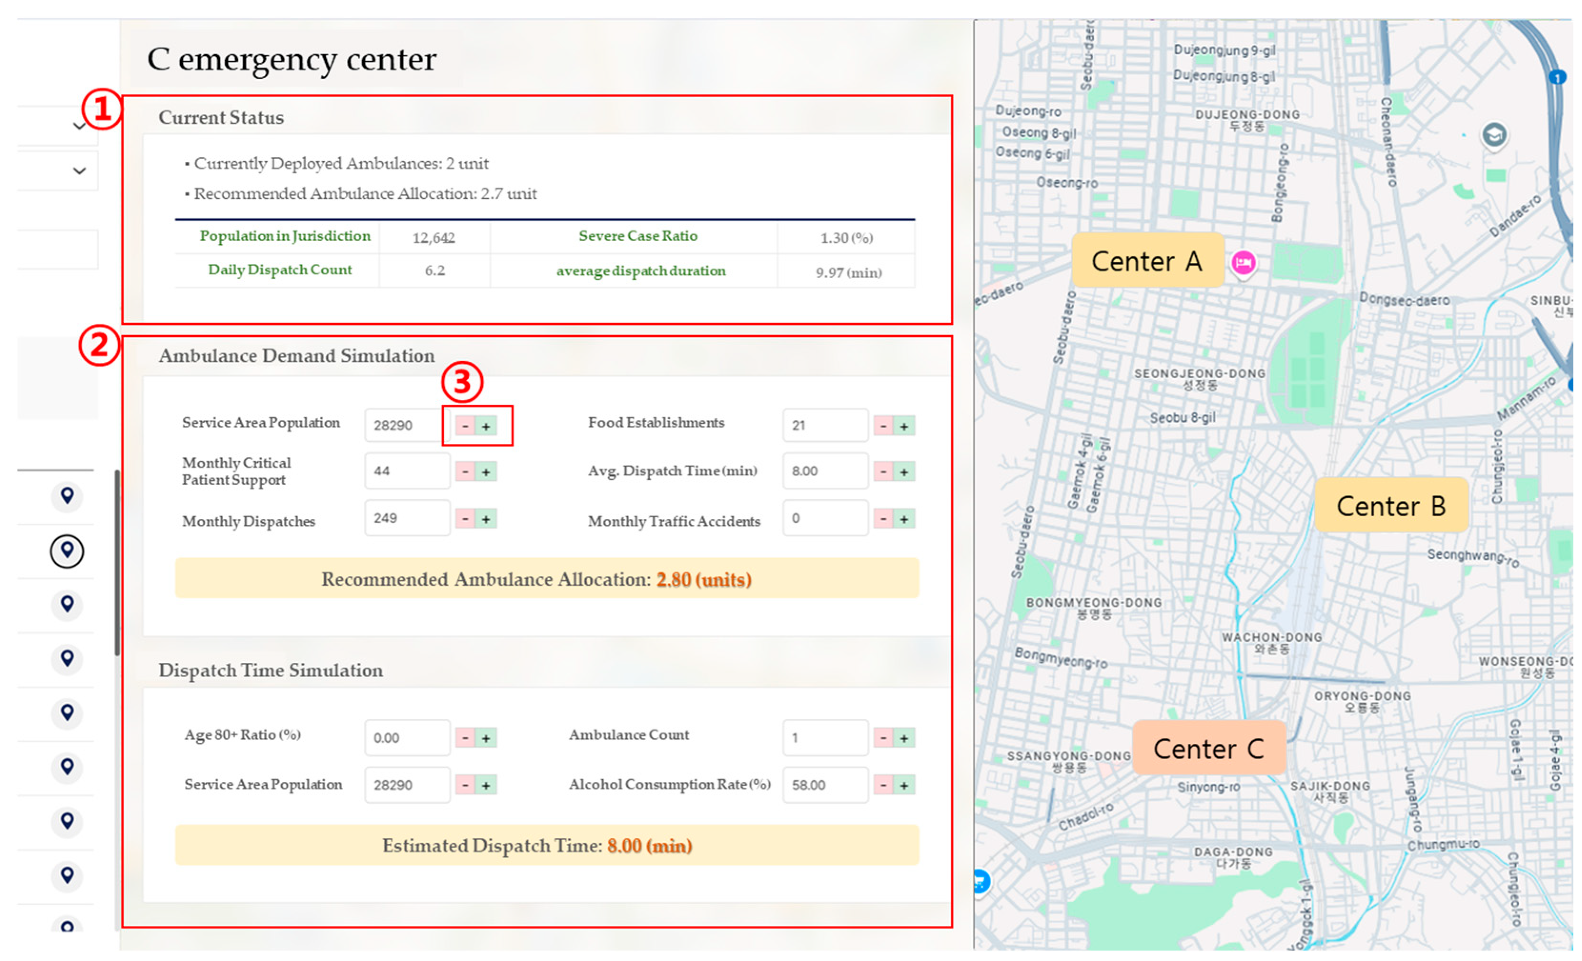Click the Monthly Dispatches input field
The image size is (1582, 961).
[x=407, y=518]
